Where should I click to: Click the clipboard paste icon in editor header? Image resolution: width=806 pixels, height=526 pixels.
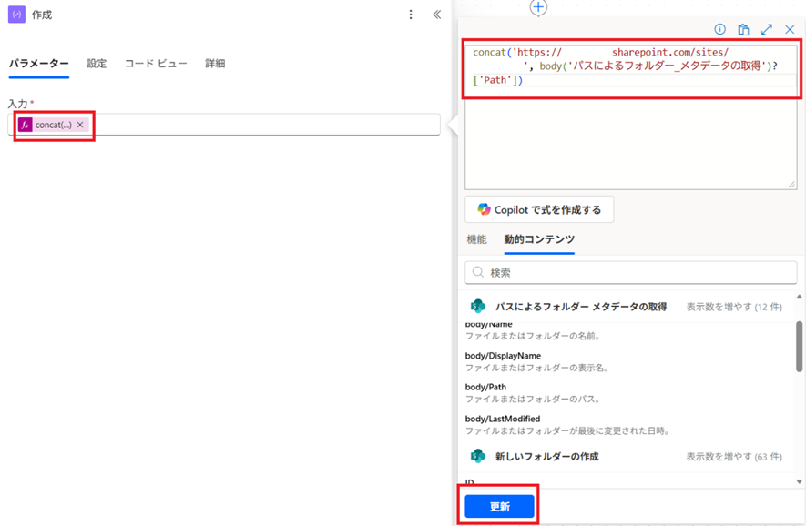click(743, 29)
